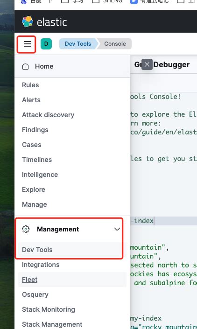
Task: Close the flyout with the X button
Action: click(147, 64)
